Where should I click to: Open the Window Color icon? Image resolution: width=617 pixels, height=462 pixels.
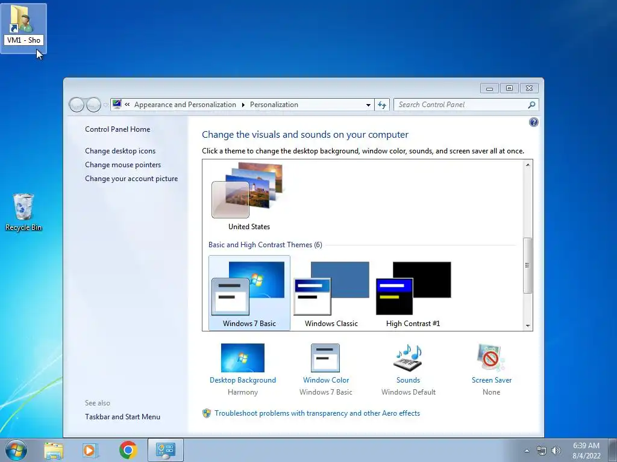click(x=325, y=357)
